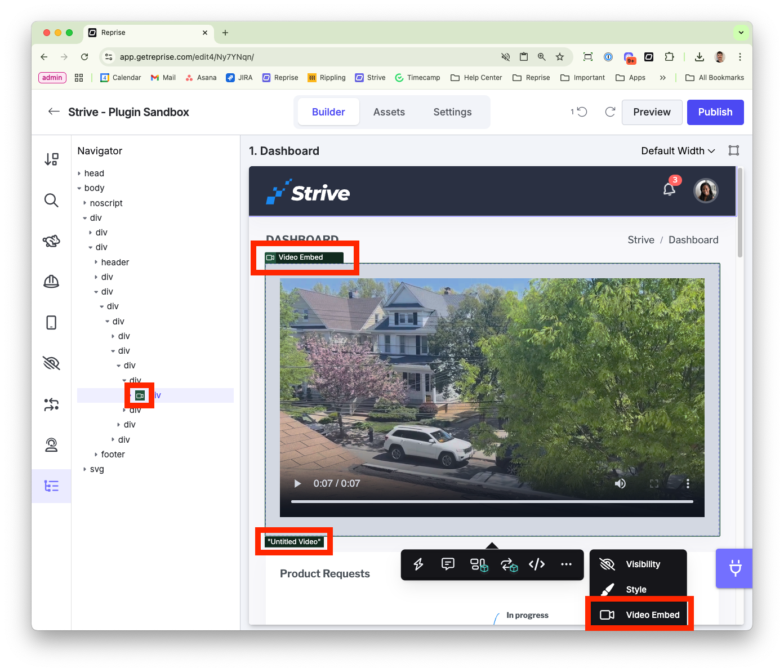Expand the svg node in Navigator

85,469
